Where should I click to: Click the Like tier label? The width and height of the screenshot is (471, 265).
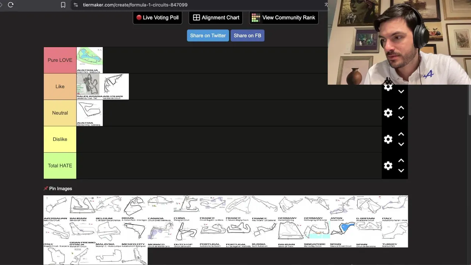click(60, 86)
